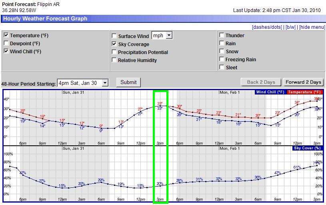Check the Precipitation Potential option
Image resolution: width=326 pixels, height=205 pixels.
tap(114, 52)
